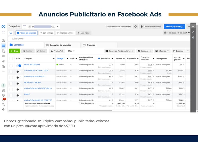Click the horizontal table scrollbar
The image size is (198, 142).
coord(60,111)
